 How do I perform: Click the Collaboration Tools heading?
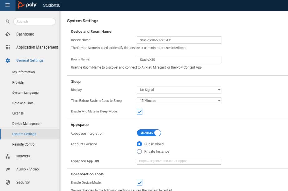(x=87, y=174)
